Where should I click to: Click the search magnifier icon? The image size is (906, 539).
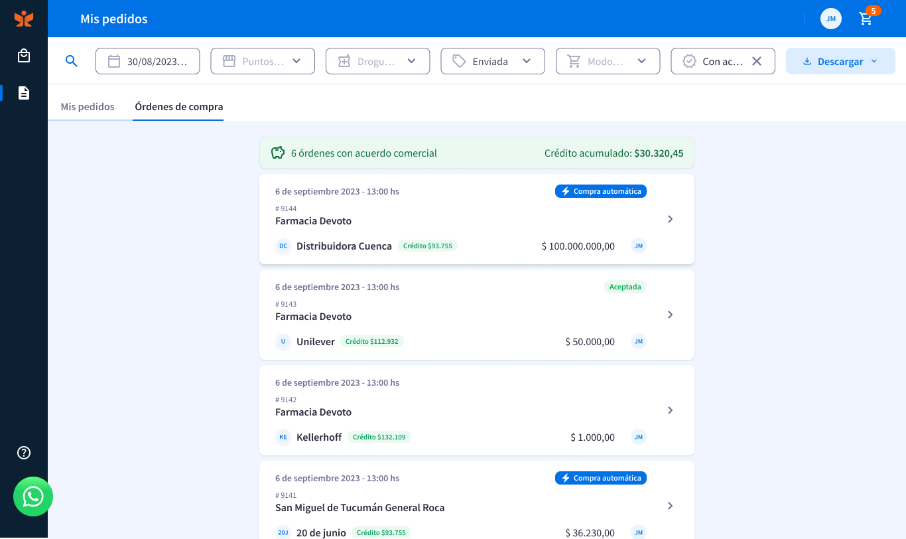click(x=72, y=61)
